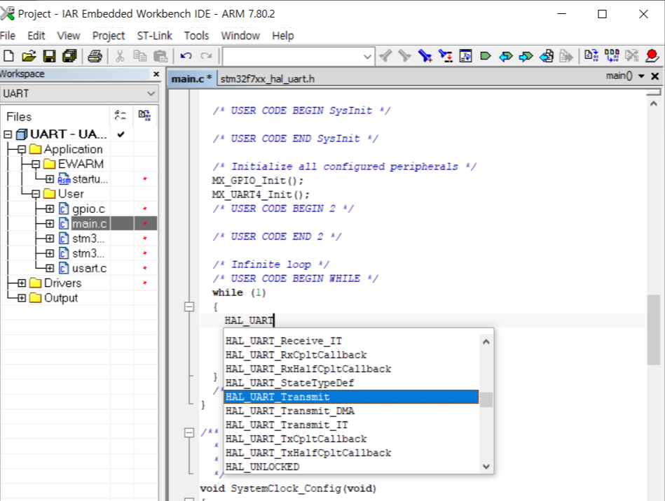Click scroll-up arrow in autocomplete list
The width and height of the screenshot is (665, 501).
click(486, 341)
